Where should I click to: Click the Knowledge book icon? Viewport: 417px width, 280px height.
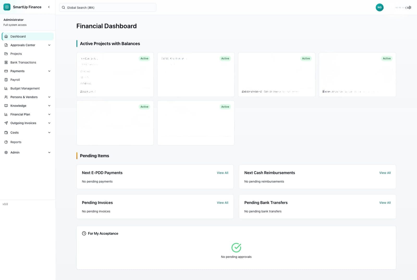(x=6, y=106)
